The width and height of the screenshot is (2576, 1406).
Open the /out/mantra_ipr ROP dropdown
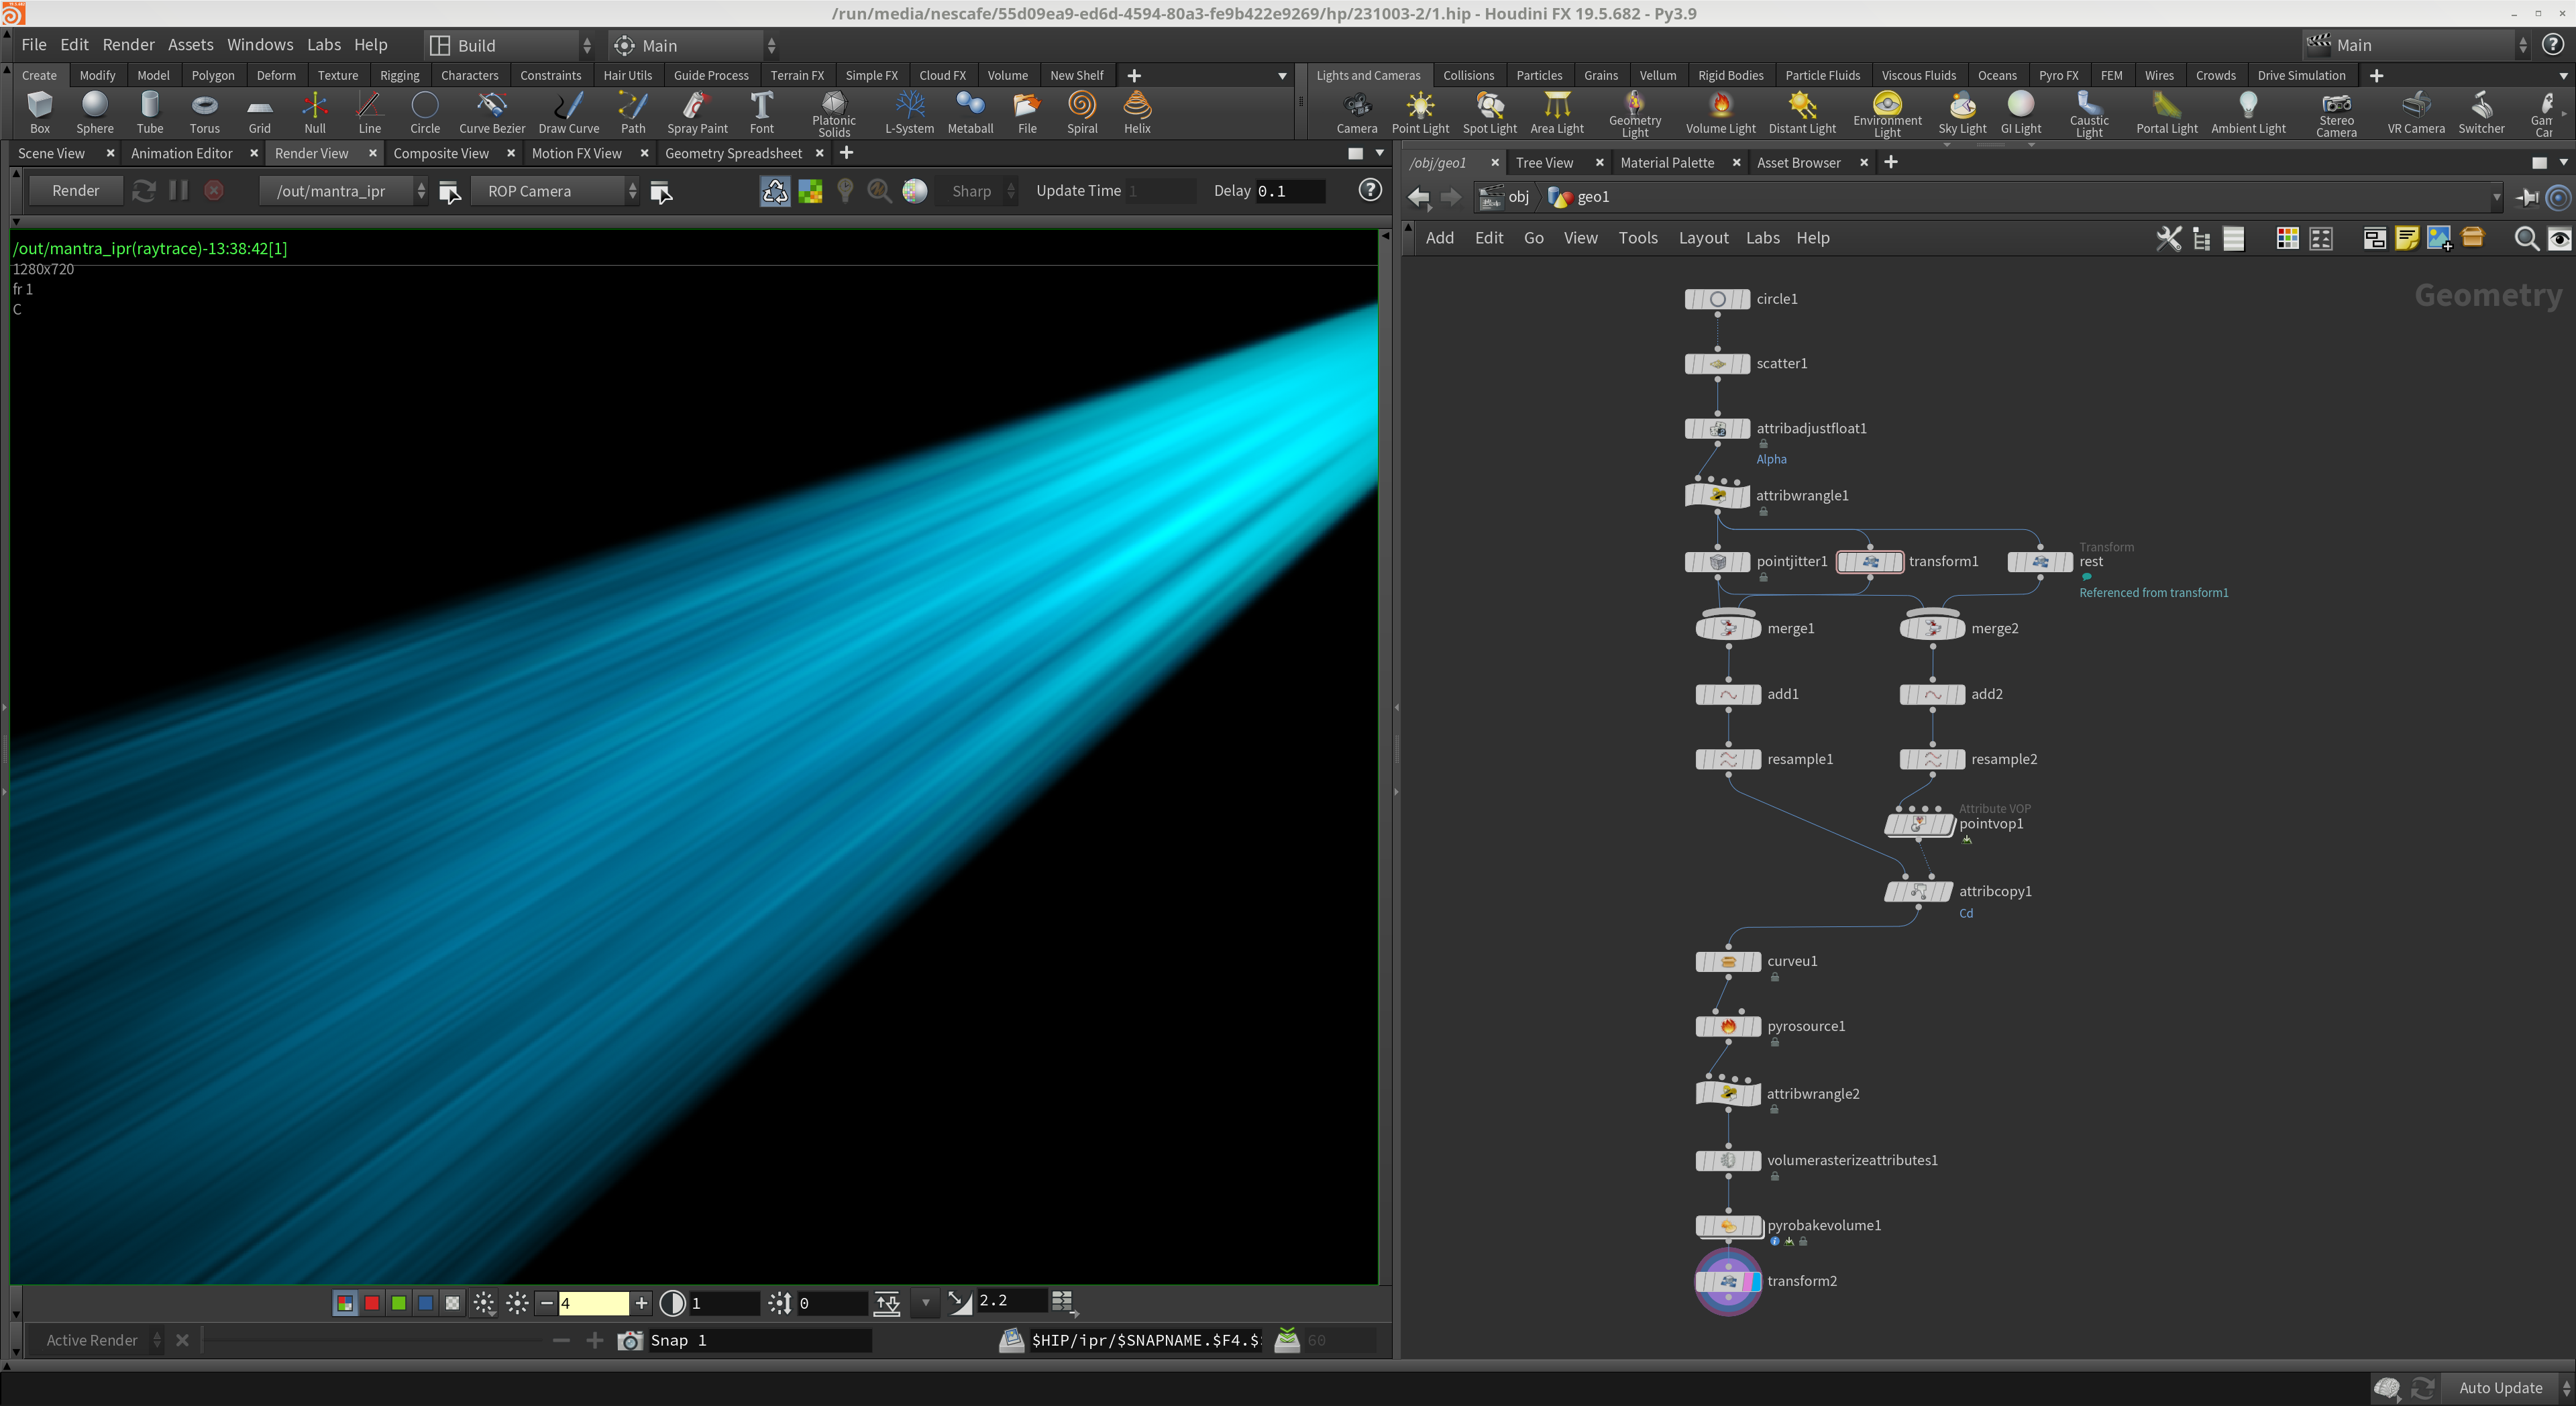[343, 191]
